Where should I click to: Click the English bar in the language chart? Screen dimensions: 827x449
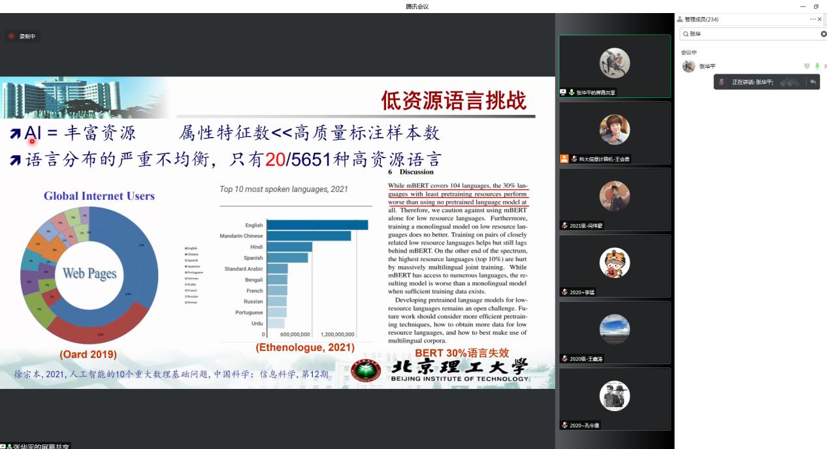(317, 225)
